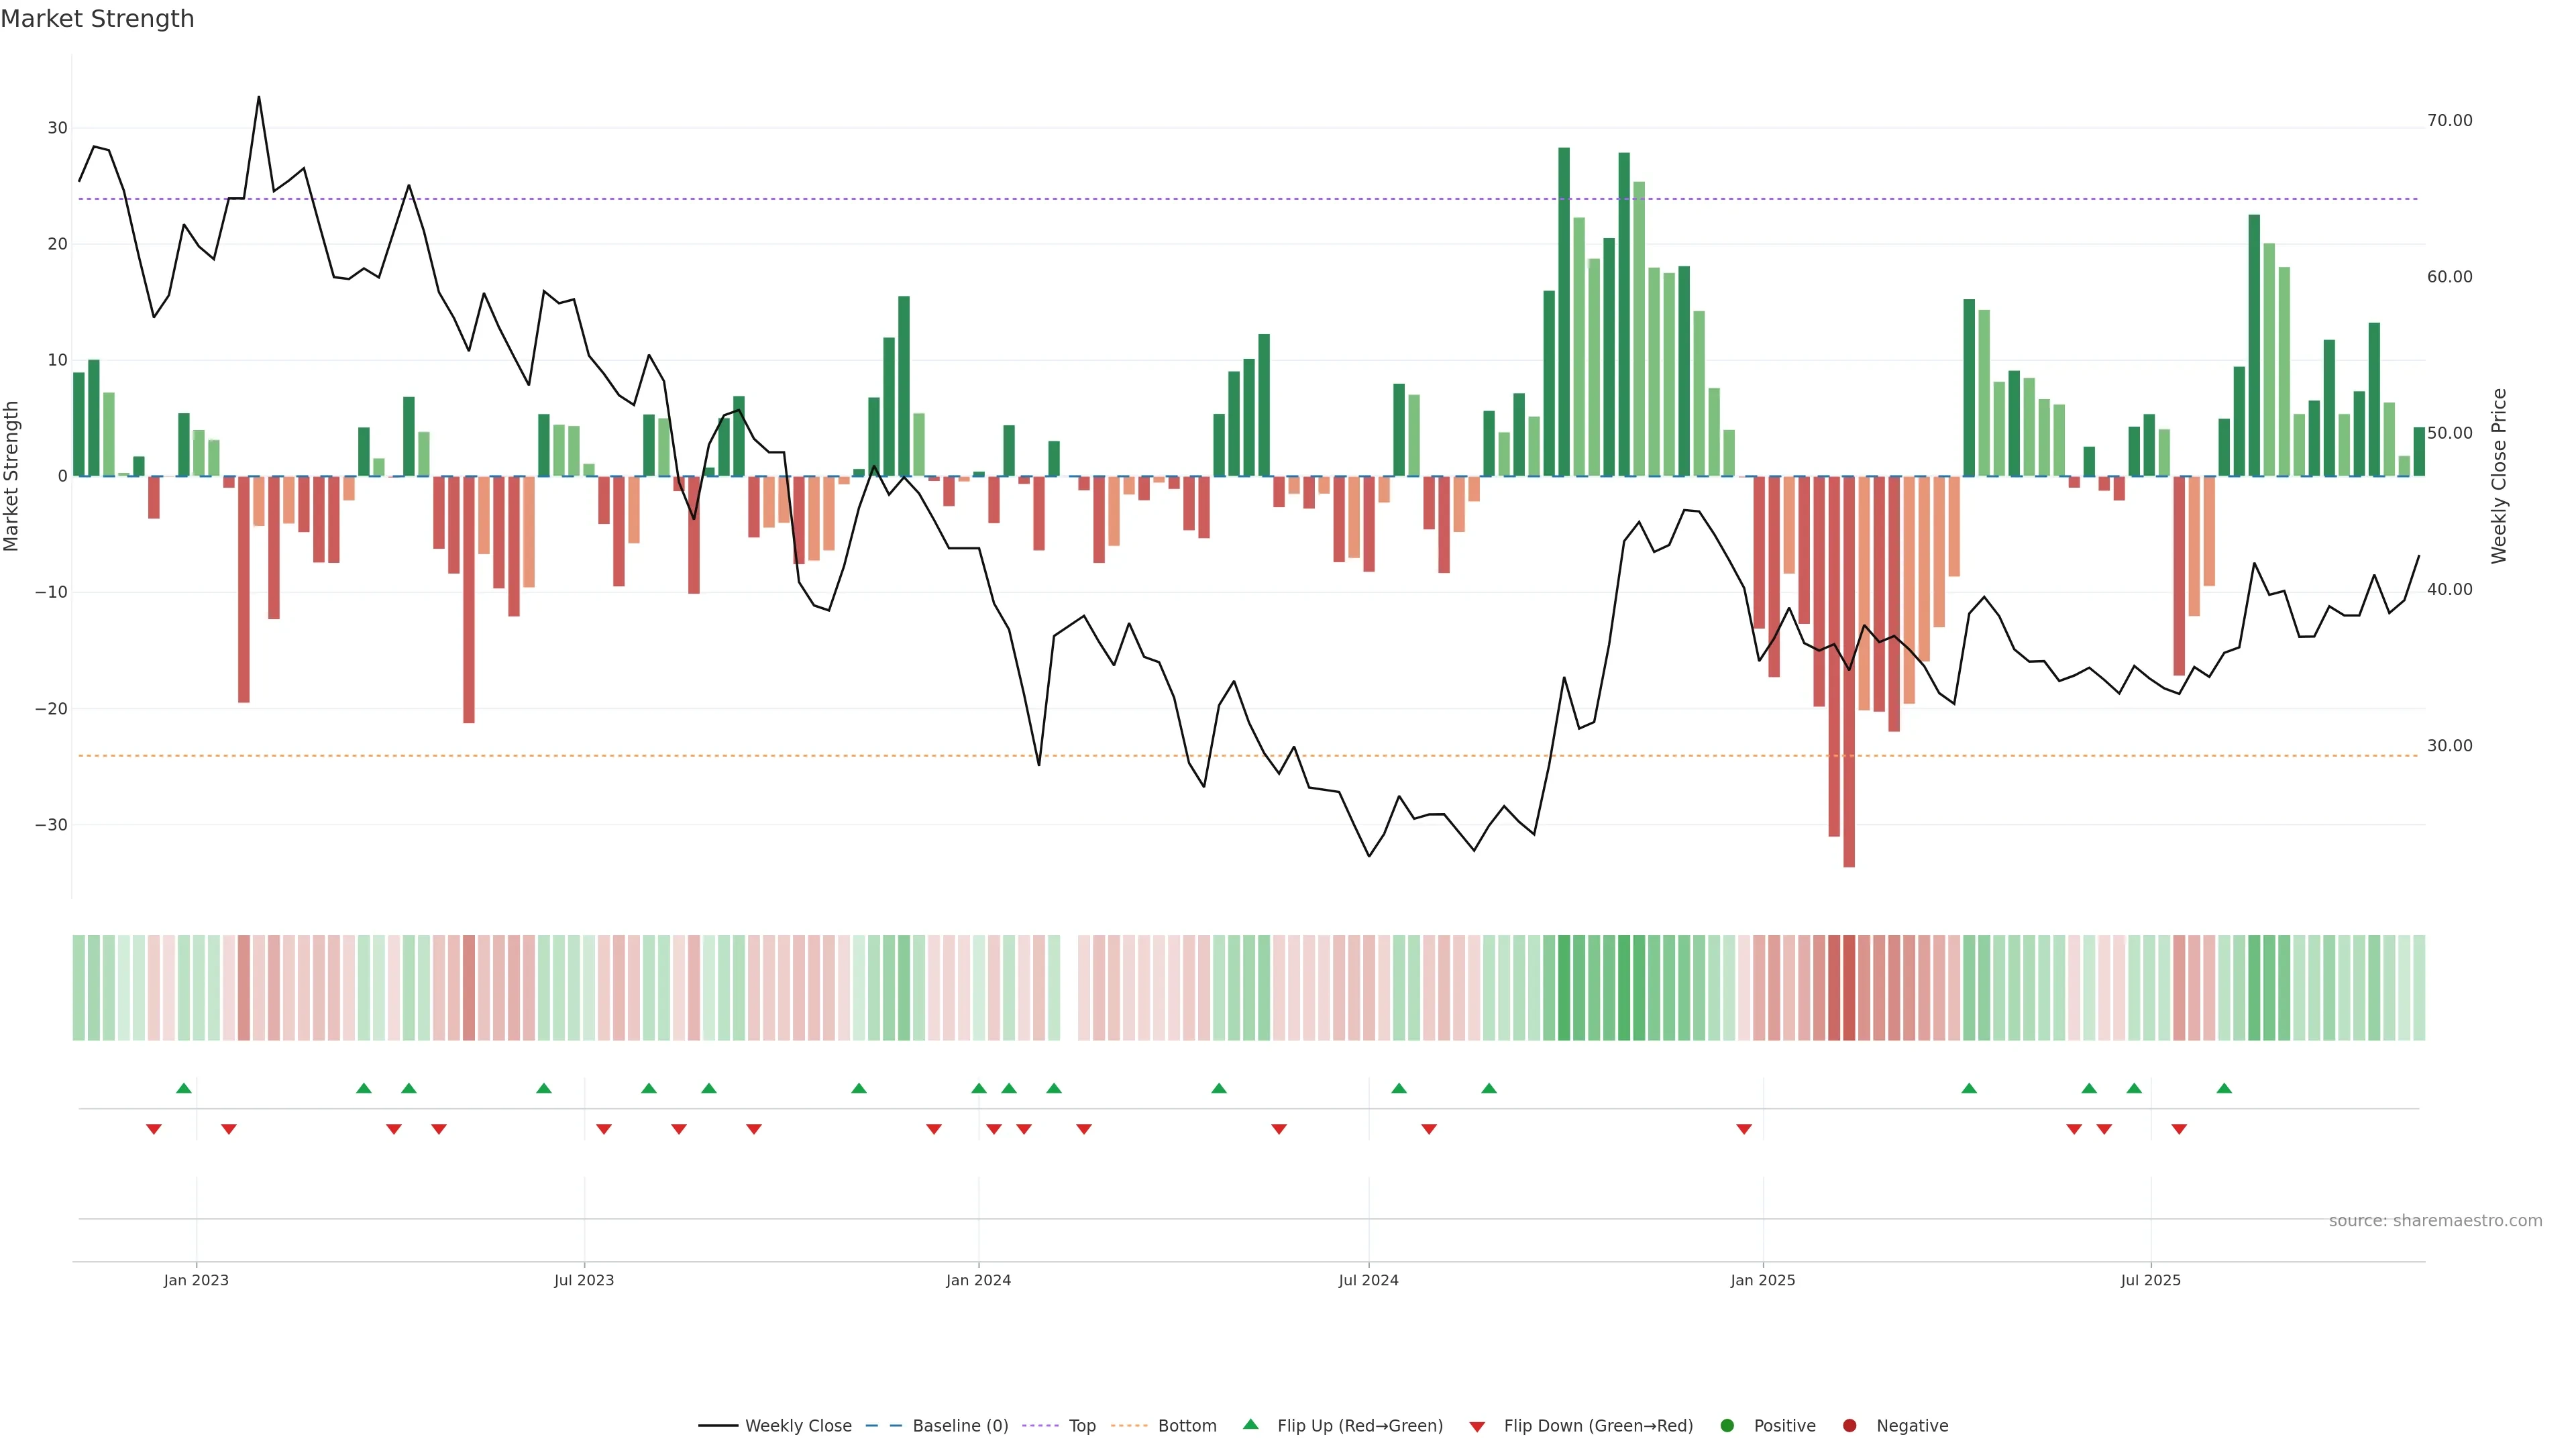Click the Jul 2024 x-axis label
This screenshot has height=1449, width=2576.
[1368, 1280]
